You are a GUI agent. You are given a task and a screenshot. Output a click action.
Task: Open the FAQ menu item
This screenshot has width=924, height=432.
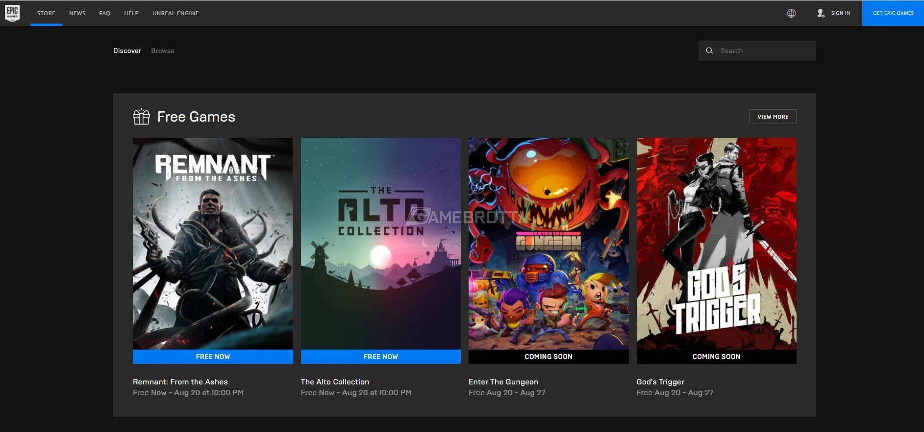point(104,13)
